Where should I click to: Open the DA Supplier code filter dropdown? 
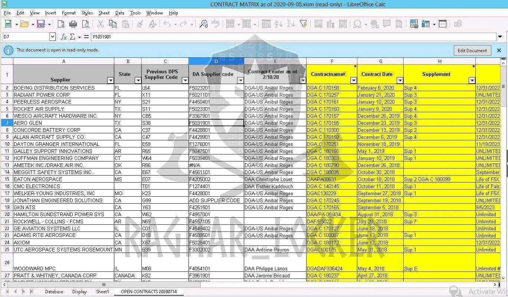tap(240, 80)
